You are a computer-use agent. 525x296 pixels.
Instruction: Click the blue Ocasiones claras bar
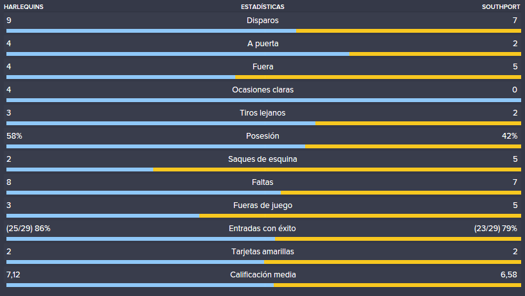263,100
